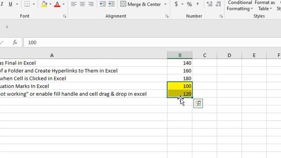
Task: Apply yellow Fill Color bucket
Action: 44,4
